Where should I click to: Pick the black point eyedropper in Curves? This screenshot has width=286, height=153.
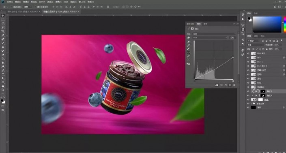pyautogui.click(x=188, y=42)
